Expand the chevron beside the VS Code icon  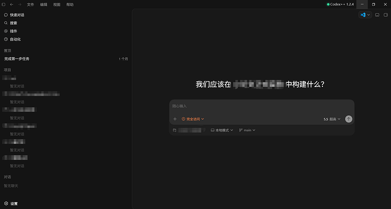click(x=368, y=15)
